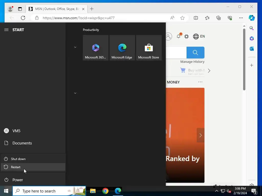The height and width of the screenshot is (196, 262).
Task: Select the MSN browser tab
Action: 57,9
